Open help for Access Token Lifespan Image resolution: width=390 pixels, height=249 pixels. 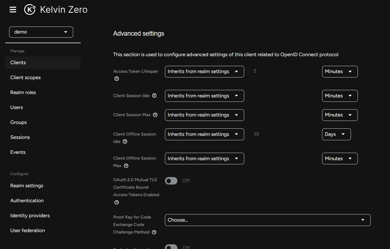coord(116,79)
